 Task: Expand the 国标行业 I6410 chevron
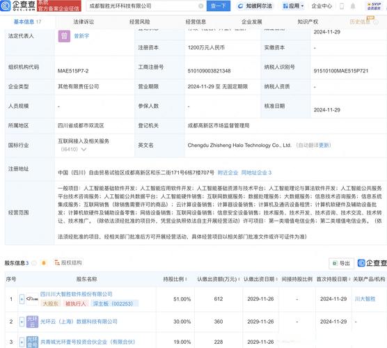click(x=84, y=150)
